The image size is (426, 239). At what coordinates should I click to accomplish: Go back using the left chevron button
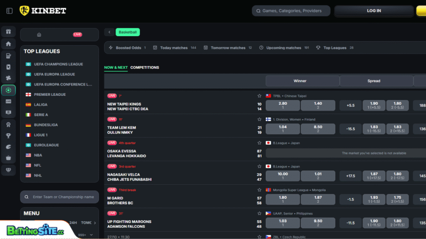pos(109,32)
